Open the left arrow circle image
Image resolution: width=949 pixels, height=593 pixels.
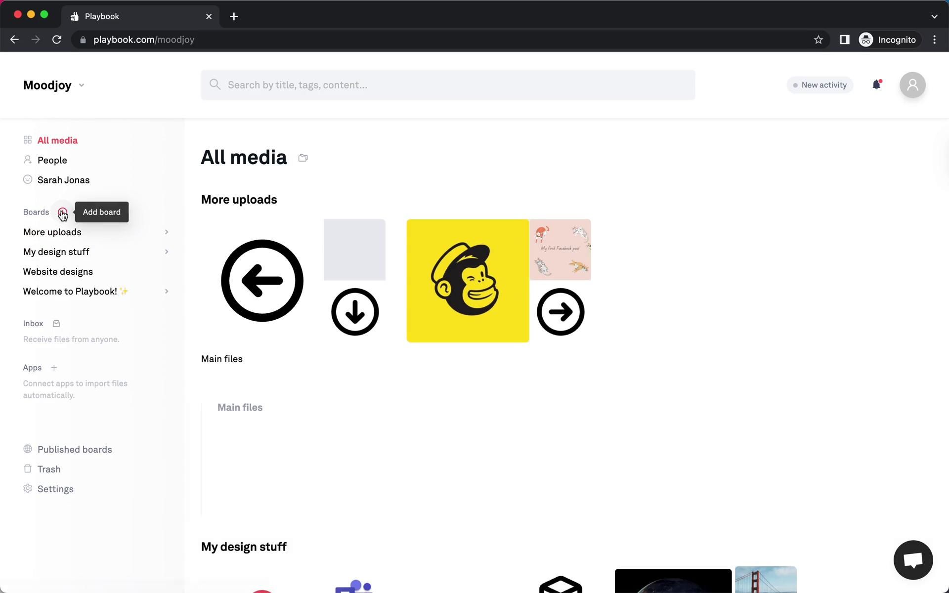point(262,281)
